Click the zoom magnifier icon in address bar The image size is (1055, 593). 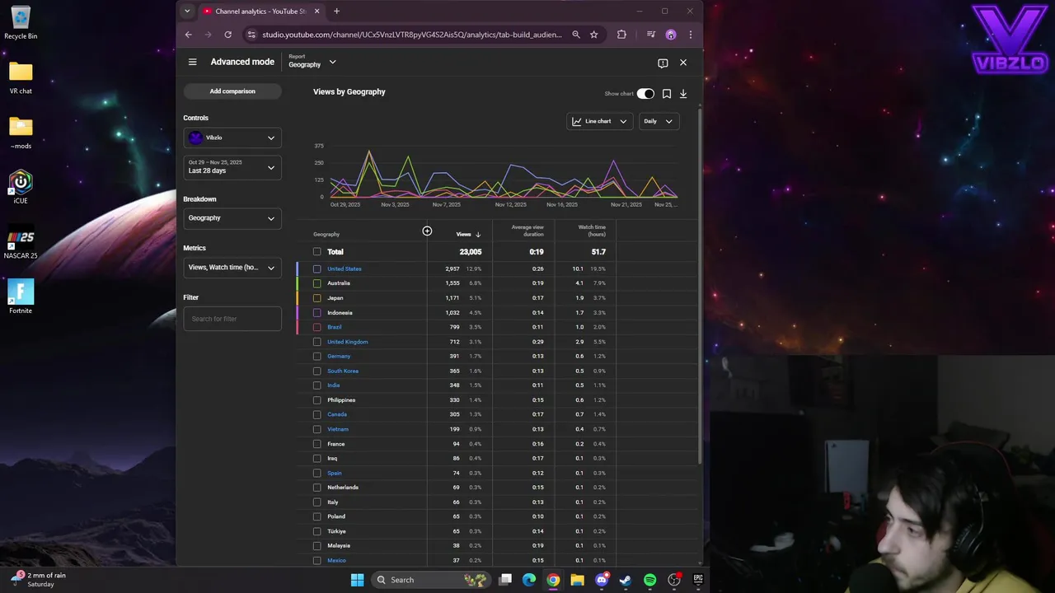pyautogui.click(x=576, y=35)
